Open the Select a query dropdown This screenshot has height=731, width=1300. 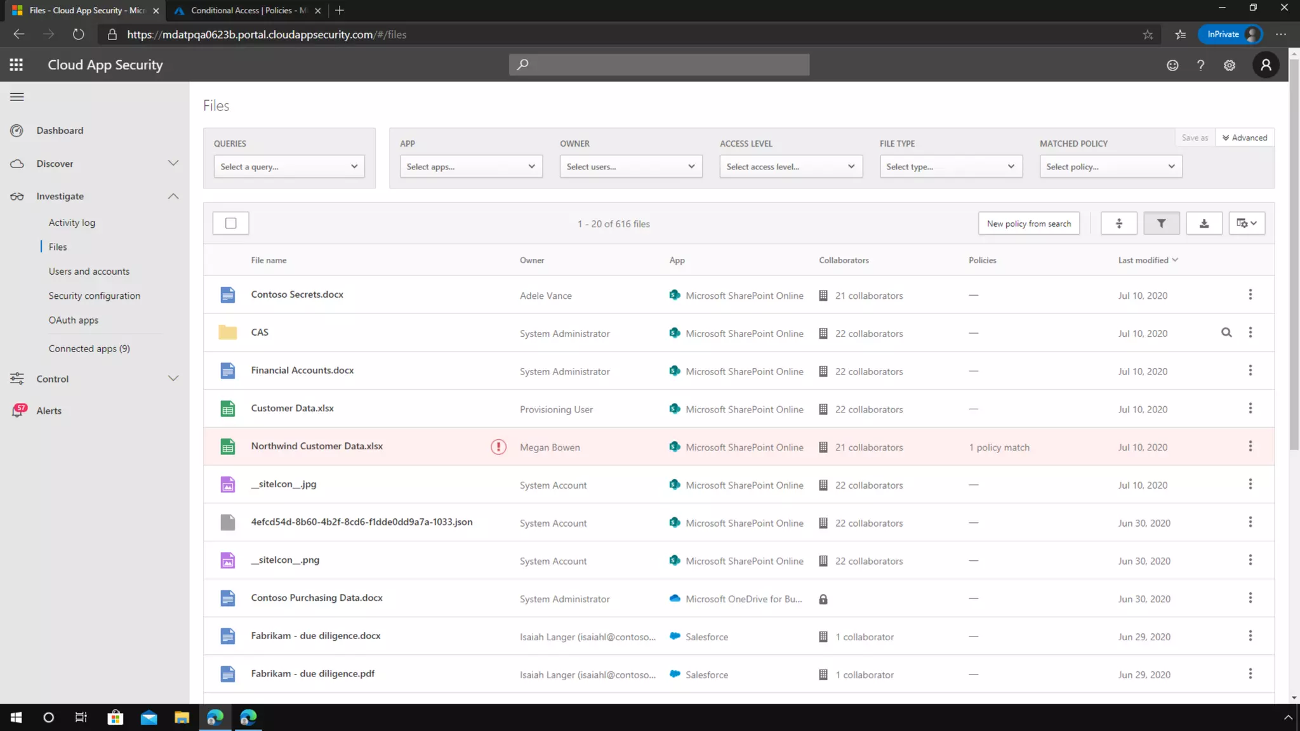coord(289,166)
